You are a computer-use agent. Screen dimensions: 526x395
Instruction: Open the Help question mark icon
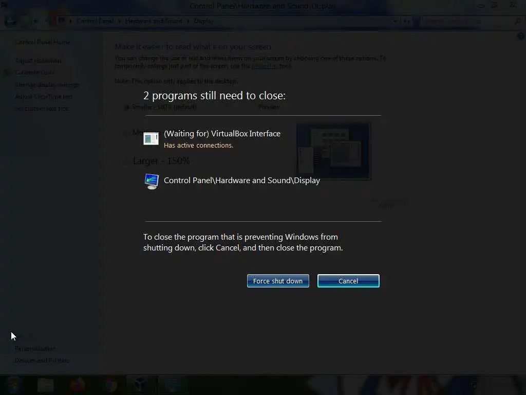click(x=520, y=36)
